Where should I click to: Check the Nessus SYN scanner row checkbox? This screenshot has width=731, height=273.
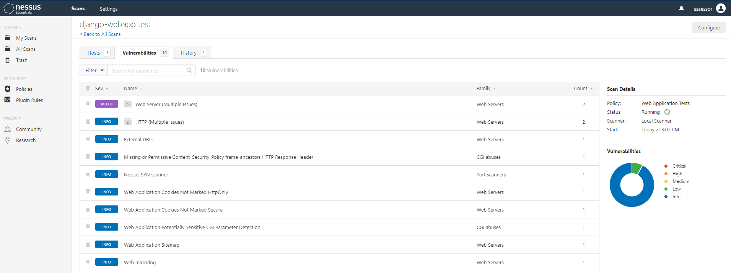coord(88,174)
